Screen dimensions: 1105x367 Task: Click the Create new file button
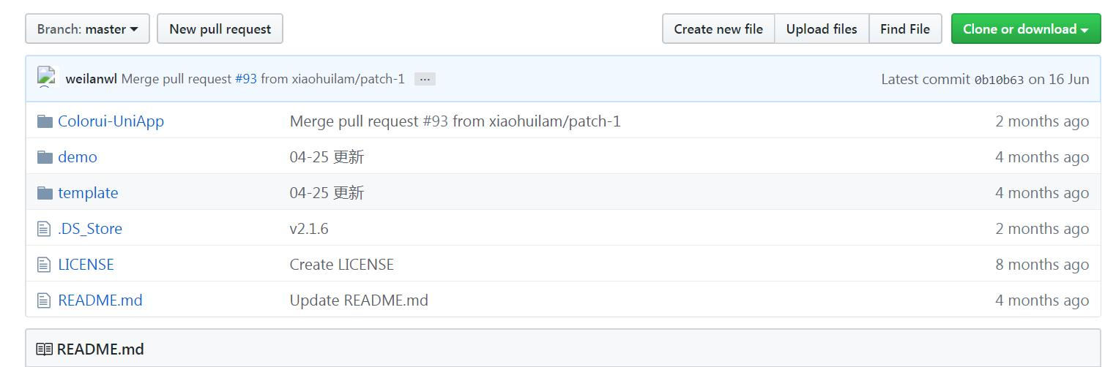pos(718,29)
